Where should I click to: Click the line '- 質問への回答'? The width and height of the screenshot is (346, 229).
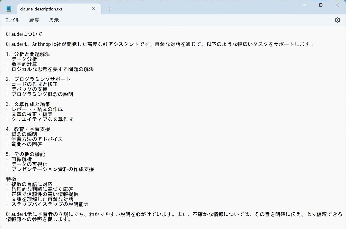(24, 144)
